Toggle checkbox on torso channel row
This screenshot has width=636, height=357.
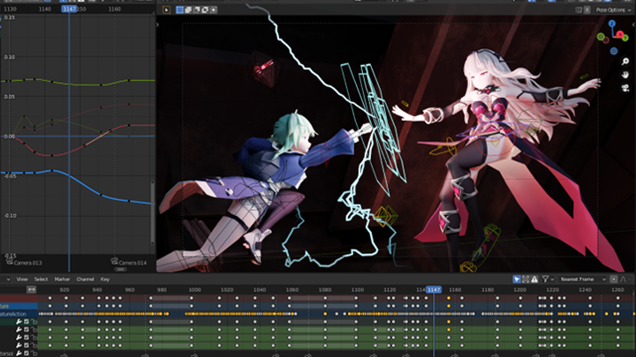tap(26, 353)
